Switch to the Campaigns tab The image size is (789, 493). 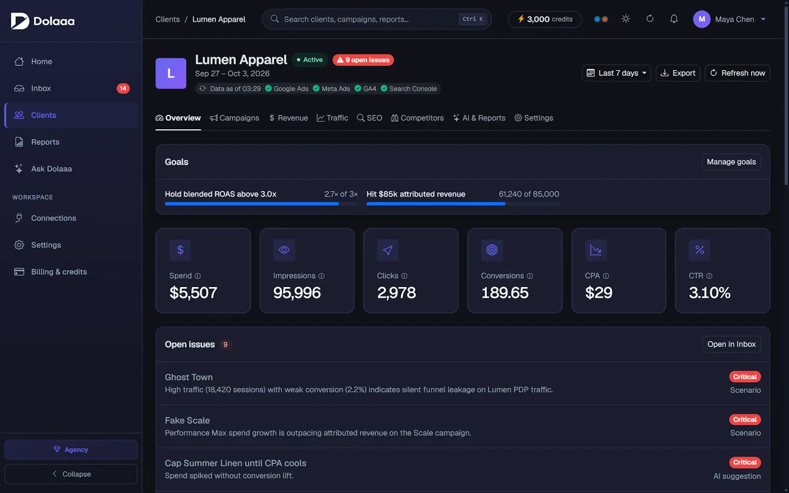click(x=234, y=118)
